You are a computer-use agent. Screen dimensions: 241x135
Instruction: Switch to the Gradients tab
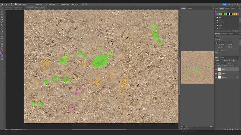pyautogui.click(x=227, y=8)
